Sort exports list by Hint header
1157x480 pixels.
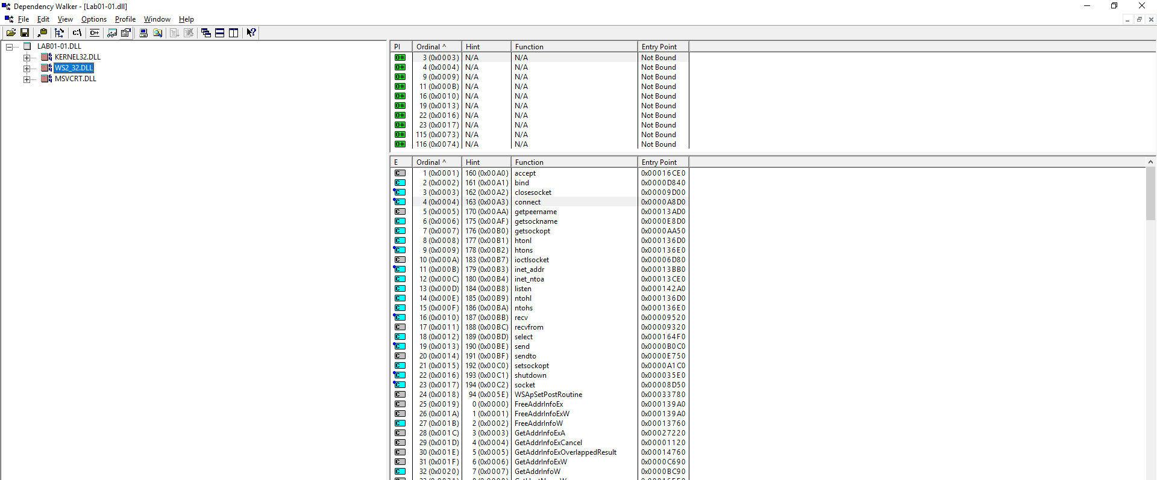486,162
